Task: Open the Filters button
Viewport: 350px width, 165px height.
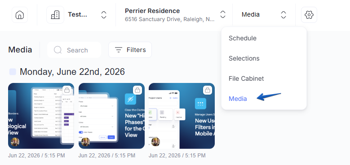Action: click(130, 50)
